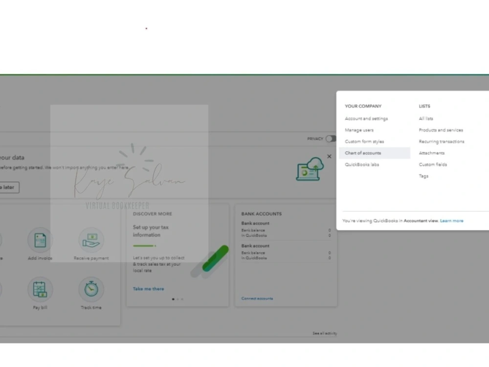The image size is (489, 367).
Task: Click the Receive payment icon
Action: click(91, 240)
